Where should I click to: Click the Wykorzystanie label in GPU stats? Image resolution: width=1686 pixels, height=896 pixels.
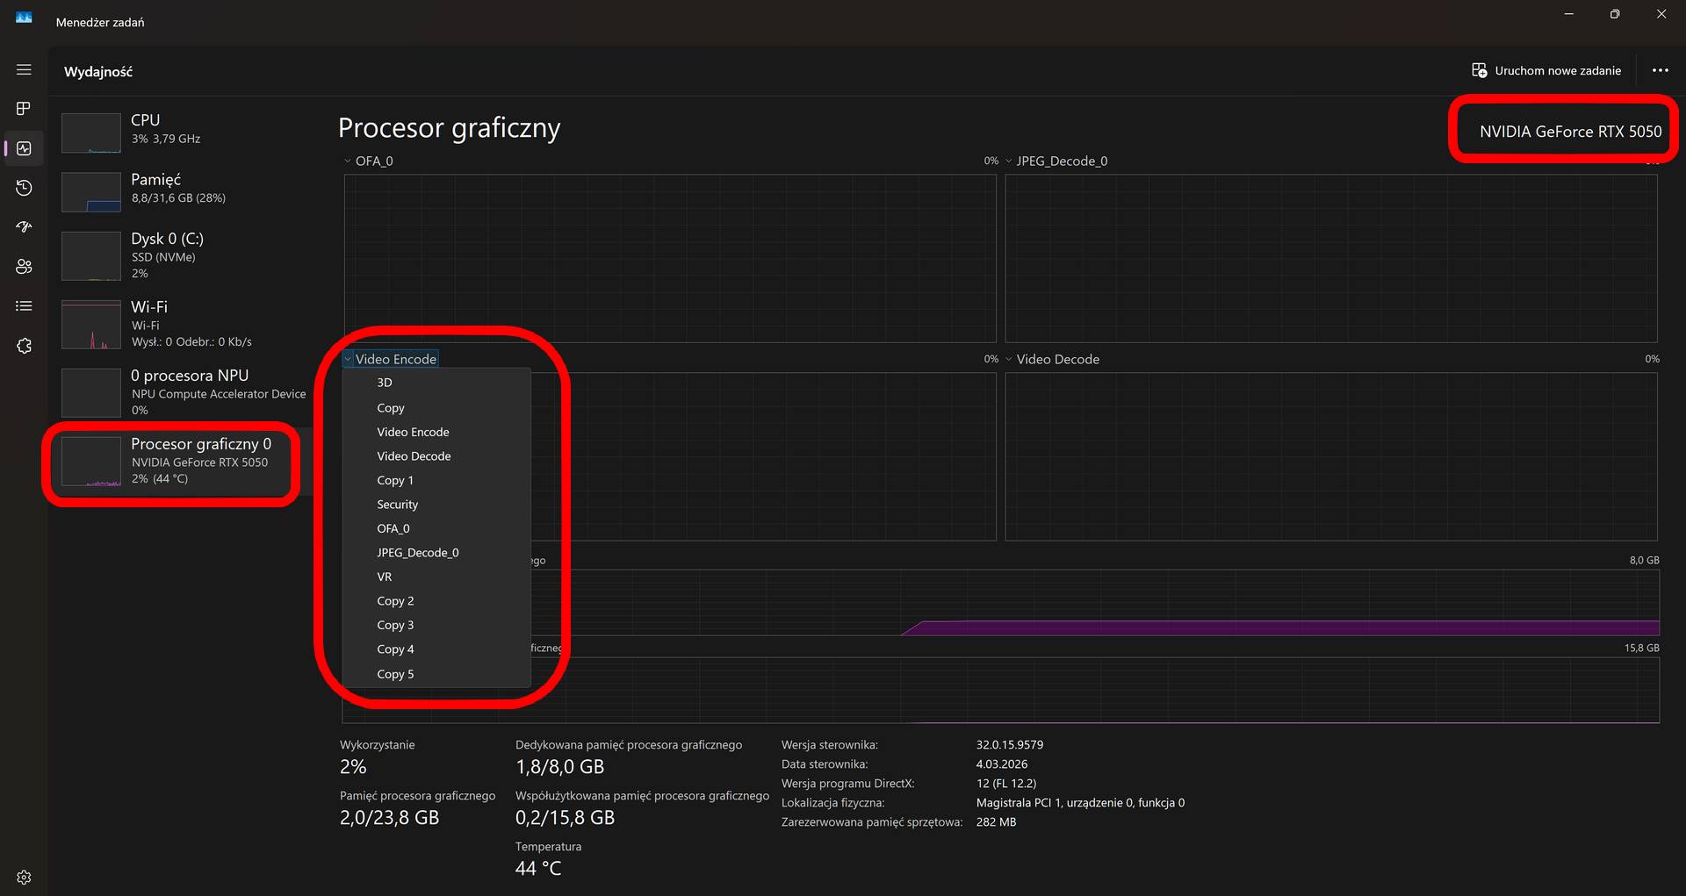378,745
